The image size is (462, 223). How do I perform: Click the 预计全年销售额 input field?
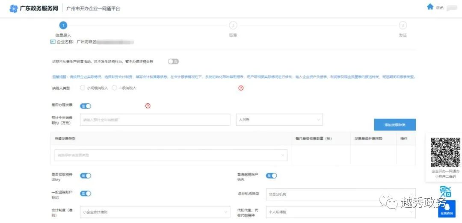click(155, 120)
